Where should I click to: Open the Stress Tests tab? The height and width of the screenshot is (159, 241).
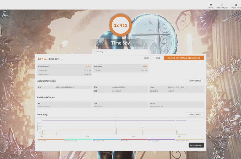coord(236,6)
